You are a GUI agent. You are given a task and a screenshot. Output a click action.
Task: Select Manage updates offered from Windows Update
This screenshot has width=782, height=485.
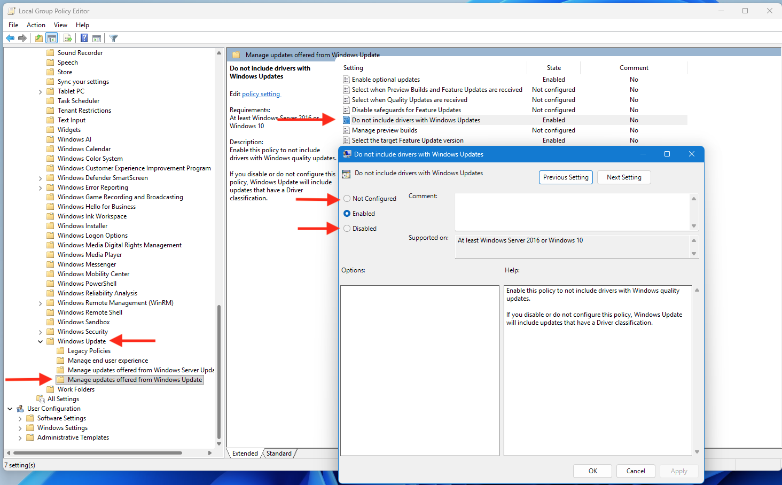(130, 380)
